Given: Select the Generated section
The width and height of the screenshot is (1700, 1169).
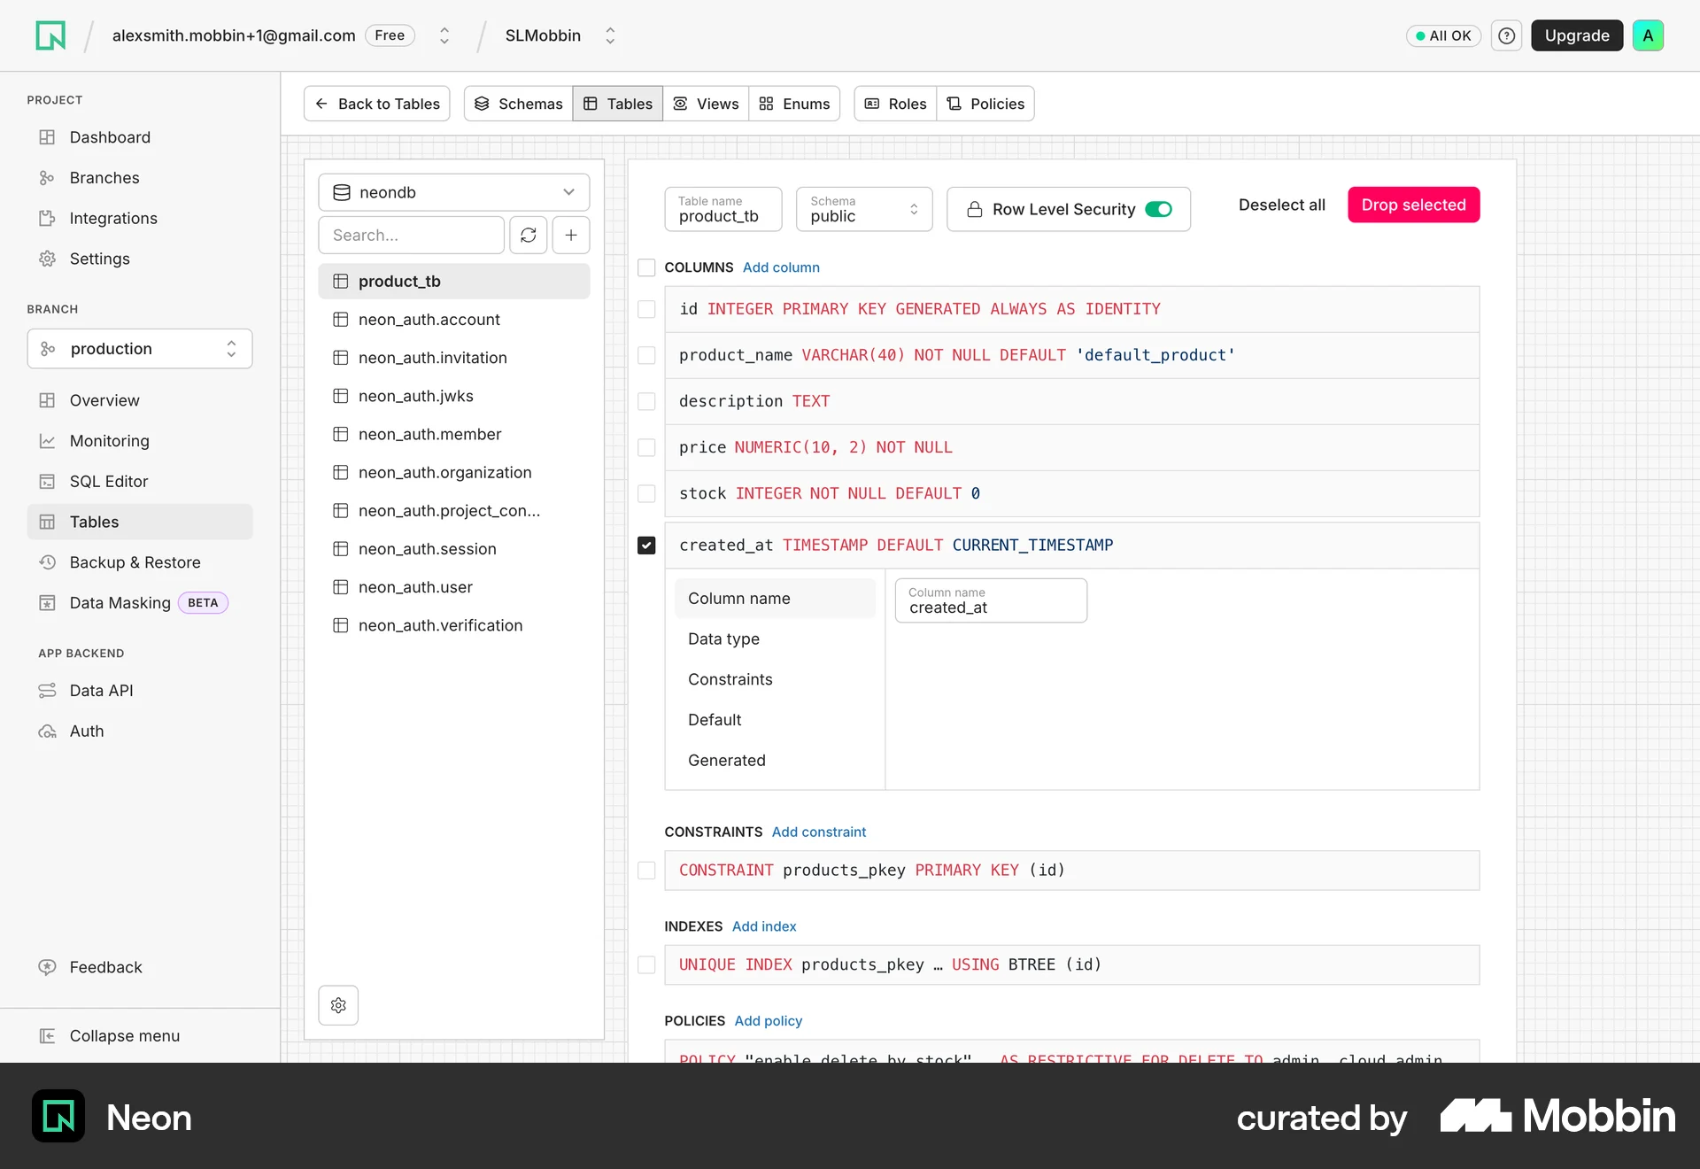Looking at the screenshot, I should [775, 761].
